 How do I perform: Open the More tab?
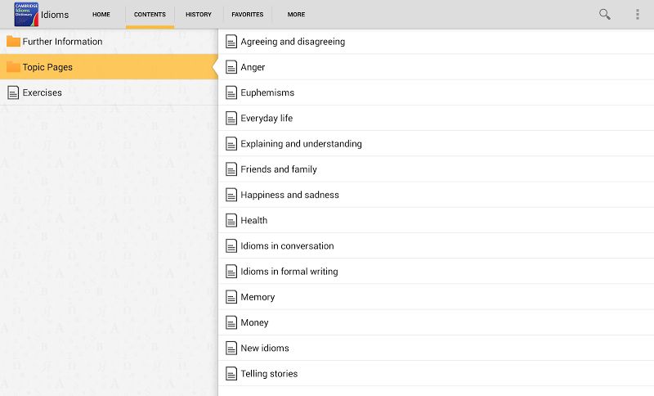296,14
